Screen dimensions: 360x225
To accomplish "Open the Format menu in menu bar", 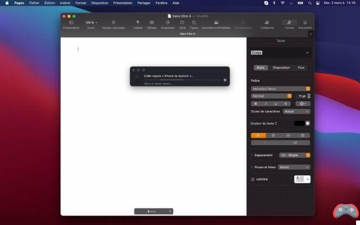I will (80, 3).
